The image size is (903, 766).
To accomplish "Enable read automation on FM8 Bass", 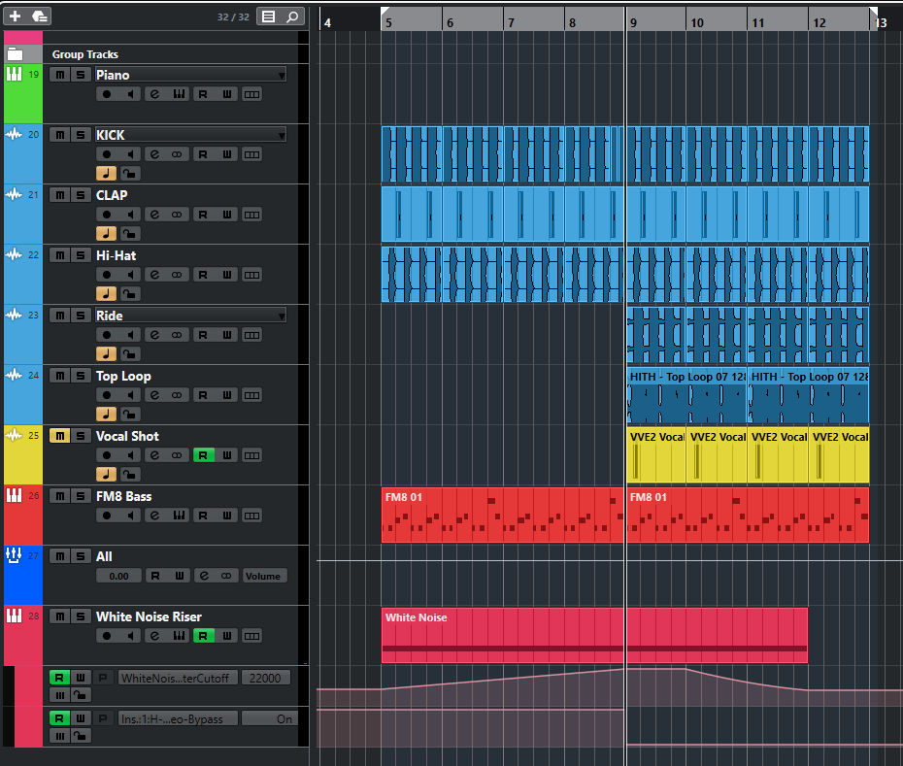I will pos(203,516).
